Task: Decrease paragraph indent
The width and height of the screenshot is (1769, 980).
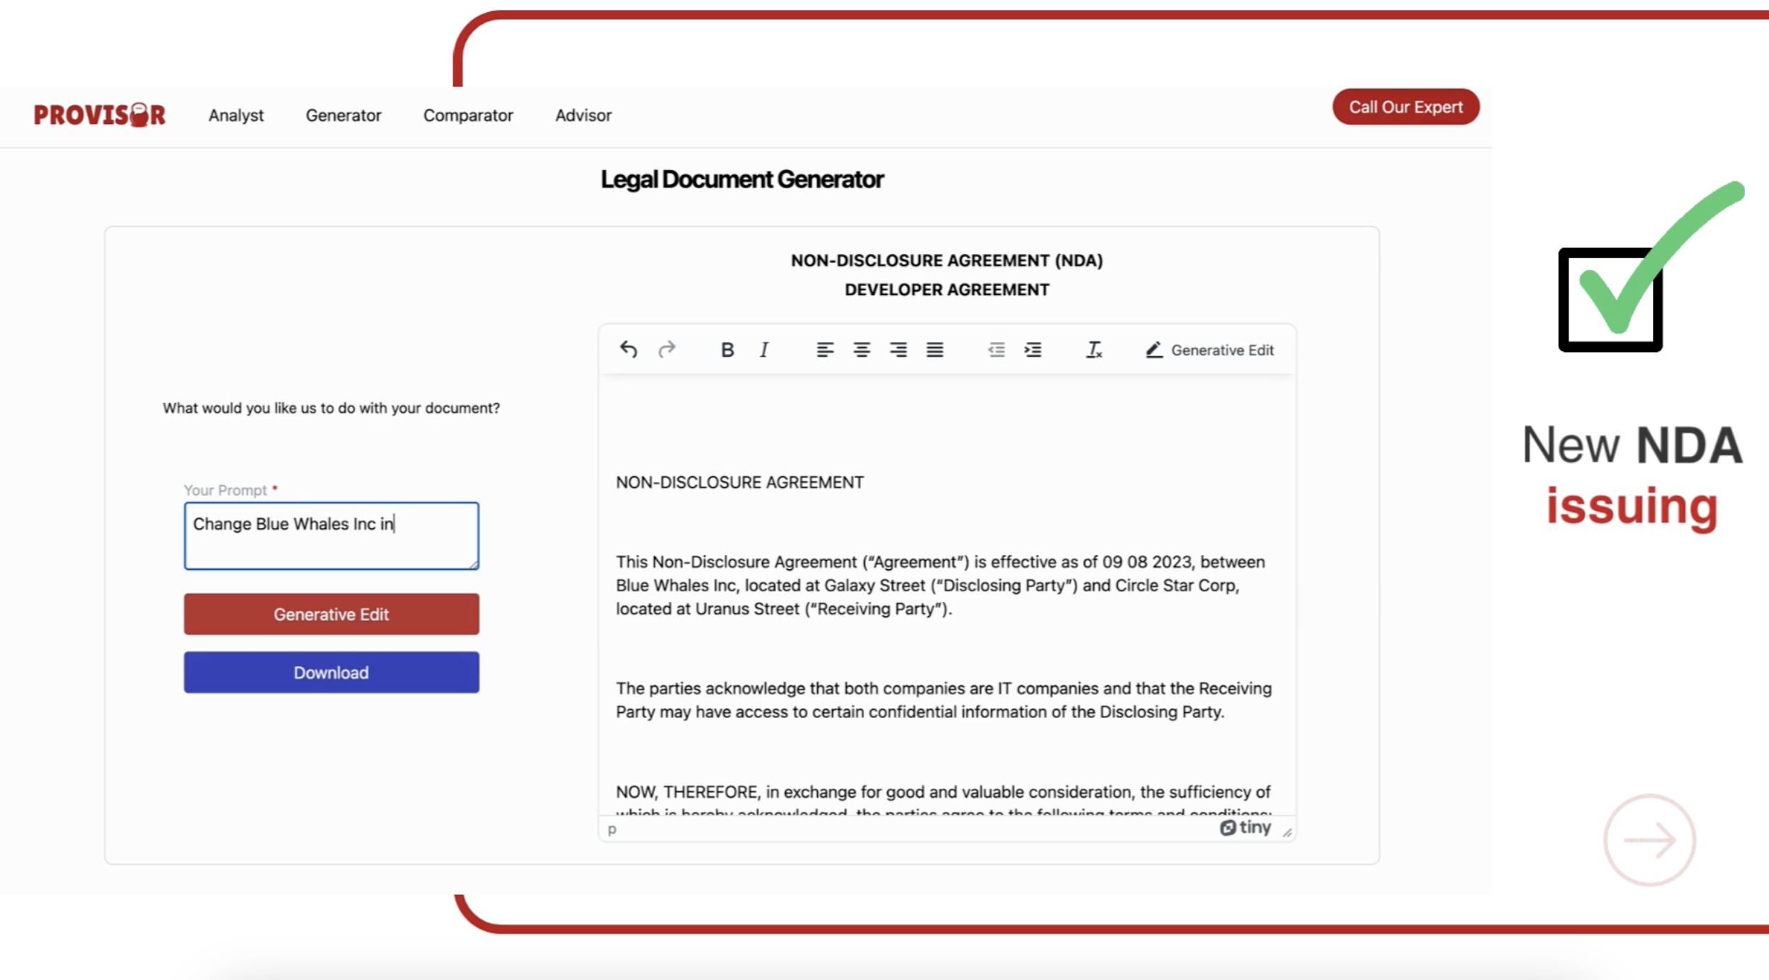Action: click(996, 350)
